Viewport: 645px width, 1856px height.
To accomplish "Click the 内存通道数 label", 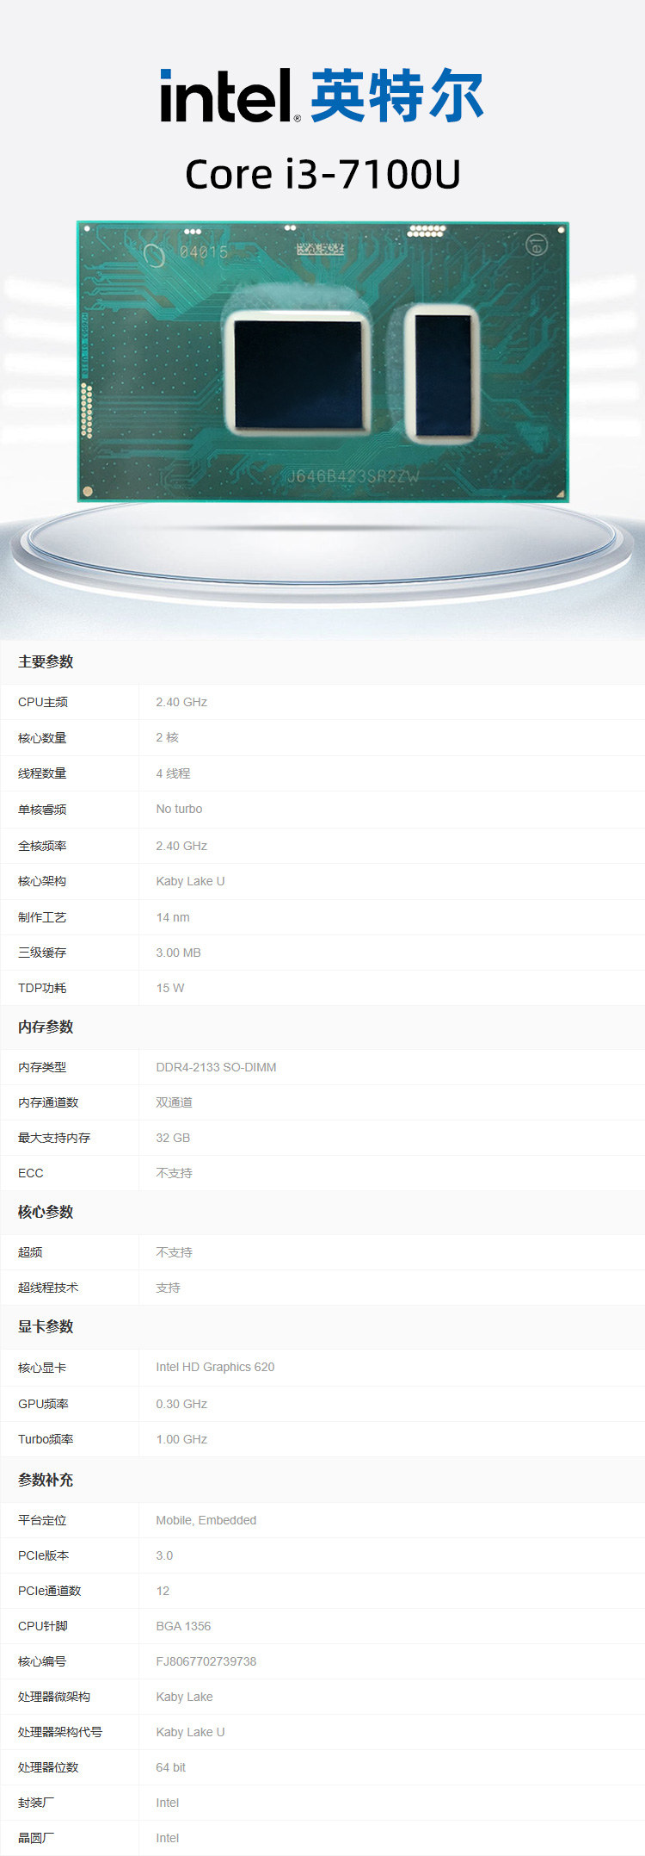I will 48,1102.
